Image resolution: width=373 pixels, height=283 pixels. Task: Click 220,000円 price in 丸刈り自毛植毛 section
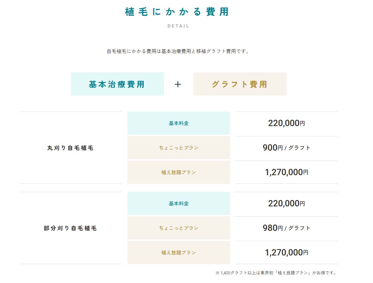(x=286, y=123)
